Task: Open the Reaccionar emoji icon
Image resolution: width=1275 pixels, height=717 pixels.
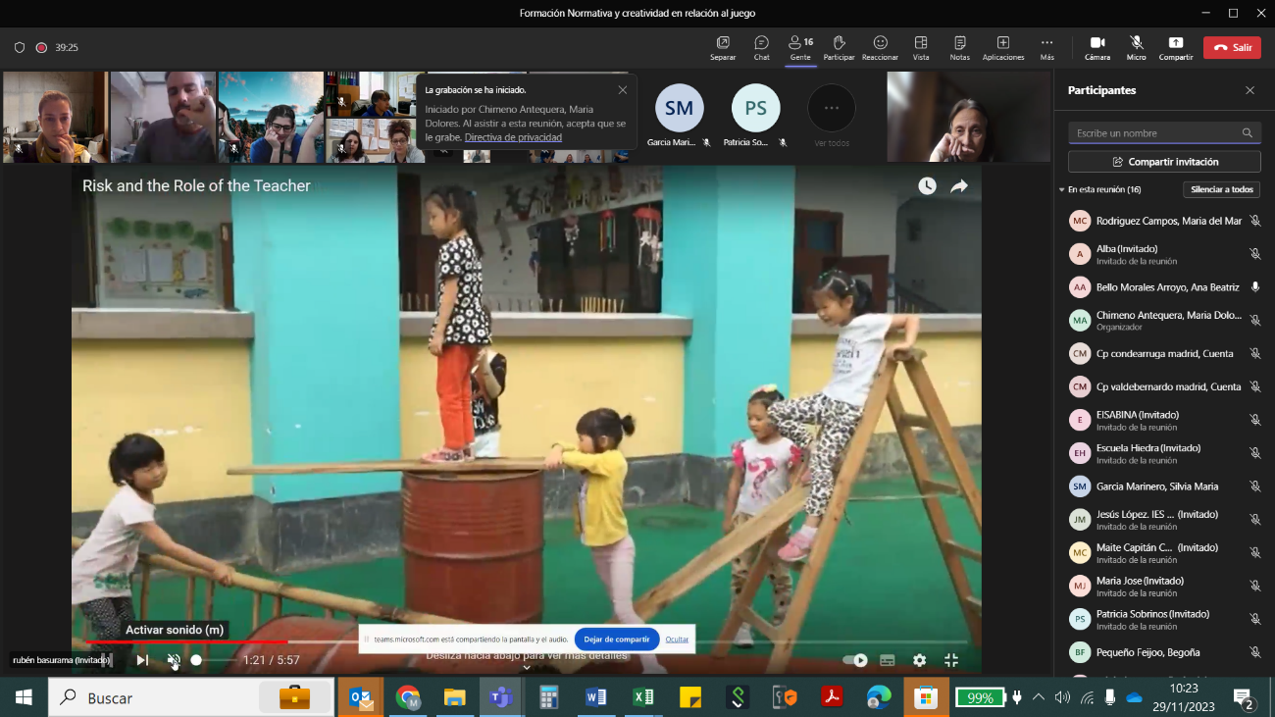Action: point(880,43)
